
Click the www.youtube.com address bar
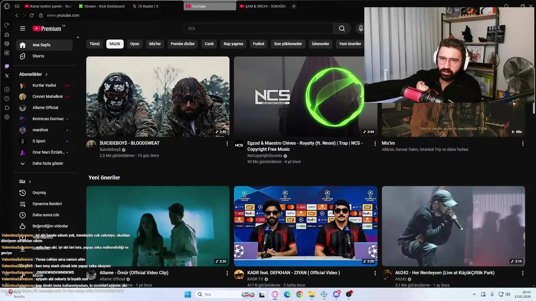[63, 15]
